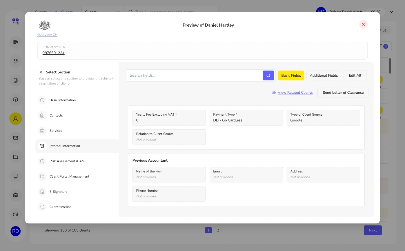The width and height of the screenshot is (405, 251).
Task: Open the magnet icon in the left sidebar
Action: (x=16, y=61)
